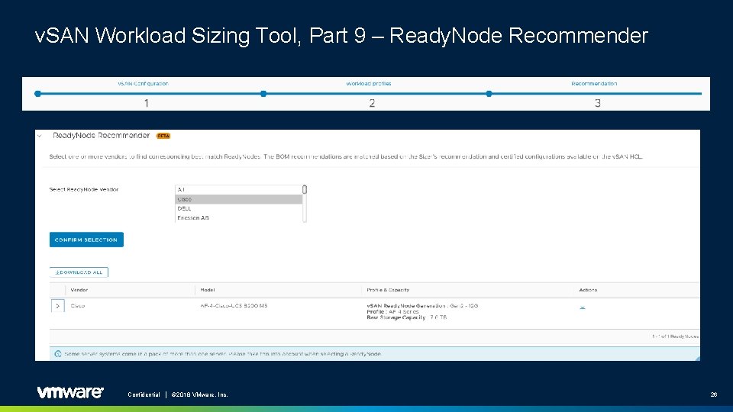Click the vSAN ReadyNode Generation text

(x=422, y=305)
